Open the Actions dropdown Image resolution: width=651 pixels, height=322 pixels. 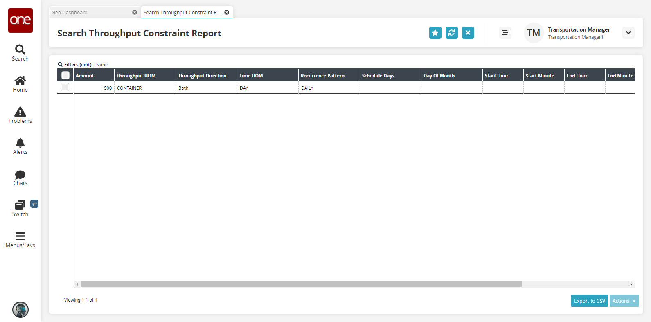[624, 301]
